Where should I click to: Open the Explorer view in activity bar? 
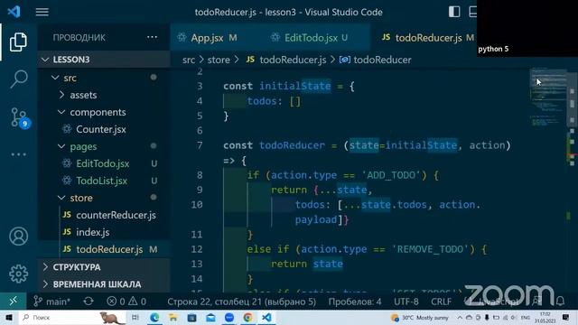(18, 42)
